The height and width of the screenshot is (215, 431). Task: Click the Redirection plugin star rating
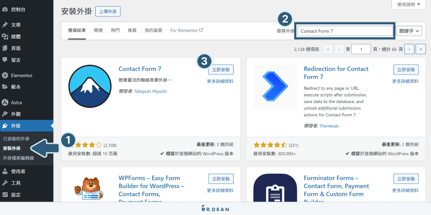[270, 145]
